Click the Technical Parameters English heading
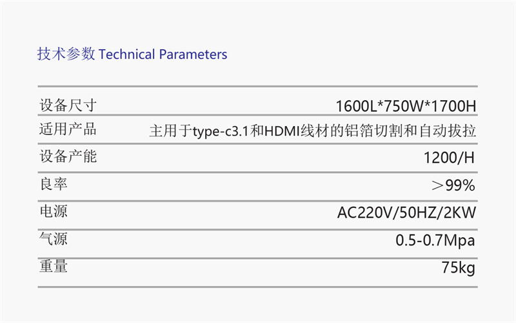 (x=163, y=54)
